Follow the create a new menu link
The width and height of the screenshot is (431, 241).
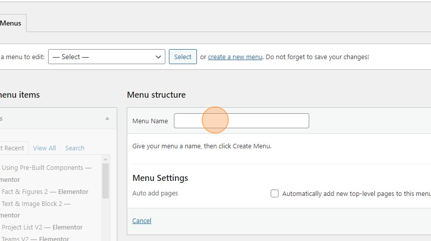pos(235,57)
